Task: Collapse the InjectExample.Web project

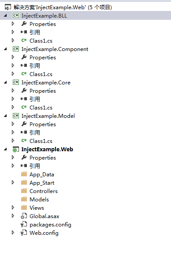Action: pos(5,150)
